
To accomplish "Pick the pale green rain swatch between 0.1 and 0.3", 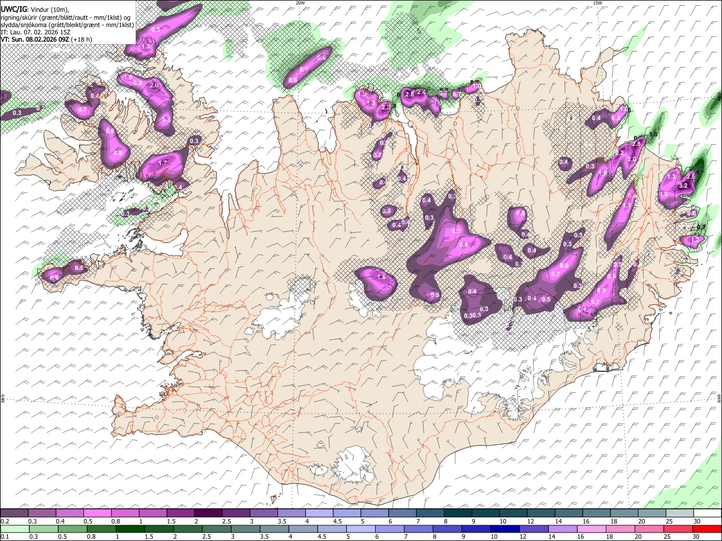I will 15,529.
